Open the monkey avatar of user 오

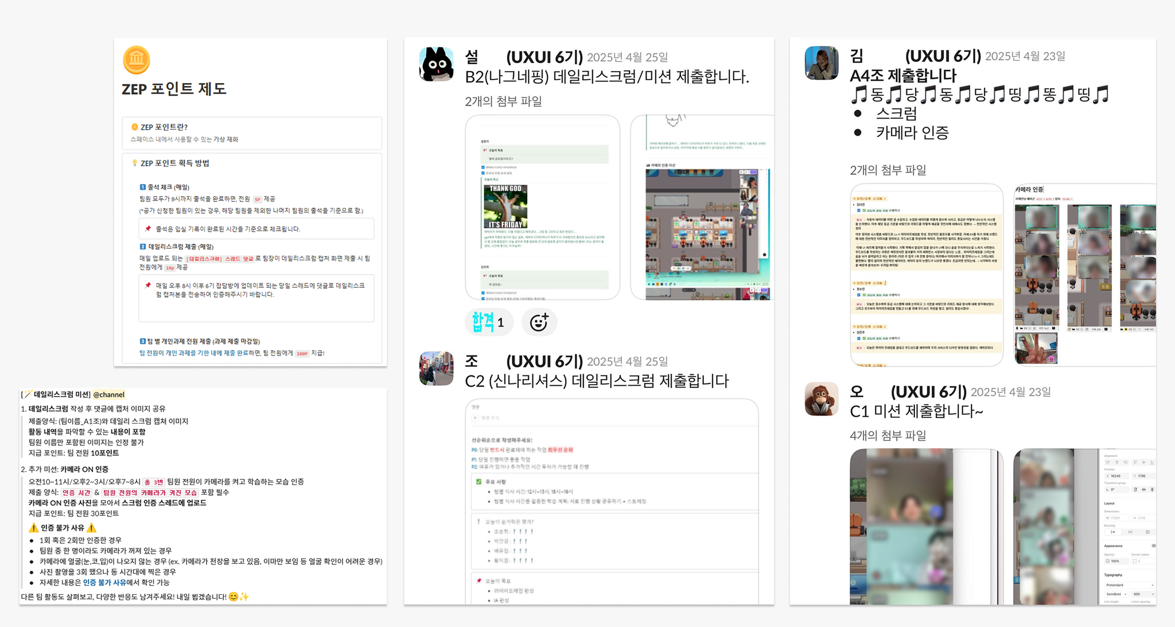[822, 399]
